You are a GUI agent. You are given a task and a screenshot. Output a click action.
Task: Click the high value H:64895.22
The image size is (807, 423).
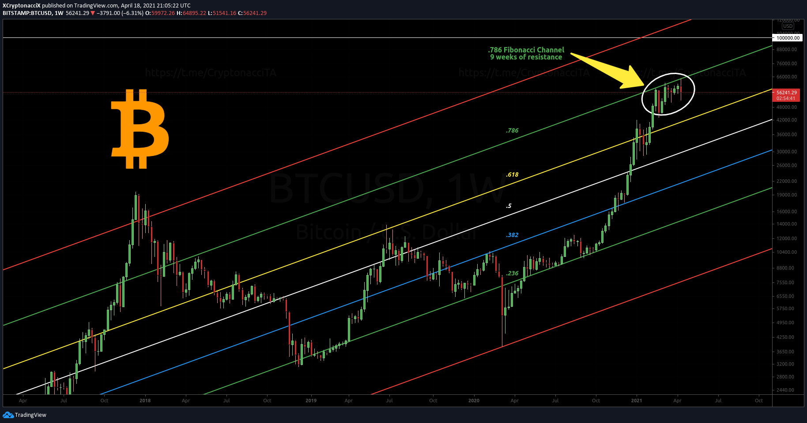coord(191,13)
